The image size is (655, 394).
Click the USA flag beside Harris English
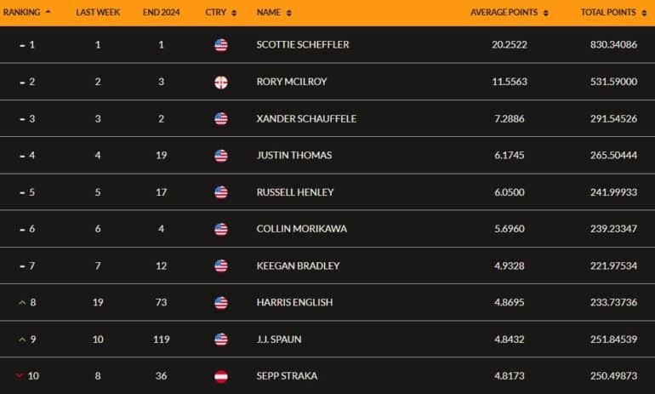pos(221,302)
